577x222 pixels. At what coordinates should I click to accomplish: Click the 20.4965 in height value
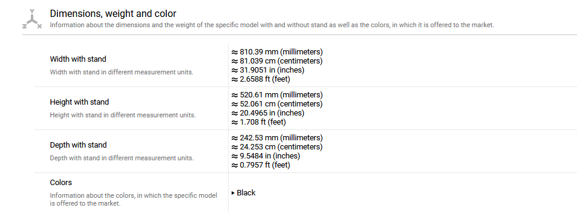point(268,113)
